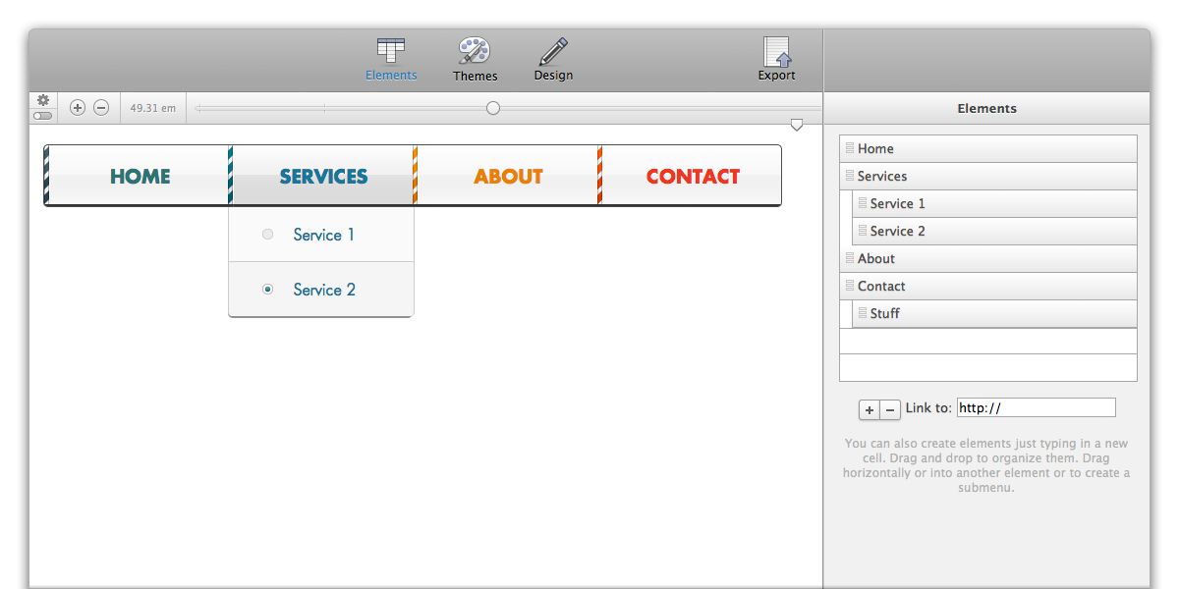Open the Elements toolbar section
The width and height of the screenshot is (1179, 589).
click(x=391, y=60)
